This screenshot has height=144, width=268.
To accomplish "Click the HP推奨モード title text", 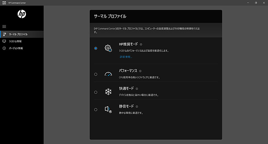I will click(x=128, y=44).
